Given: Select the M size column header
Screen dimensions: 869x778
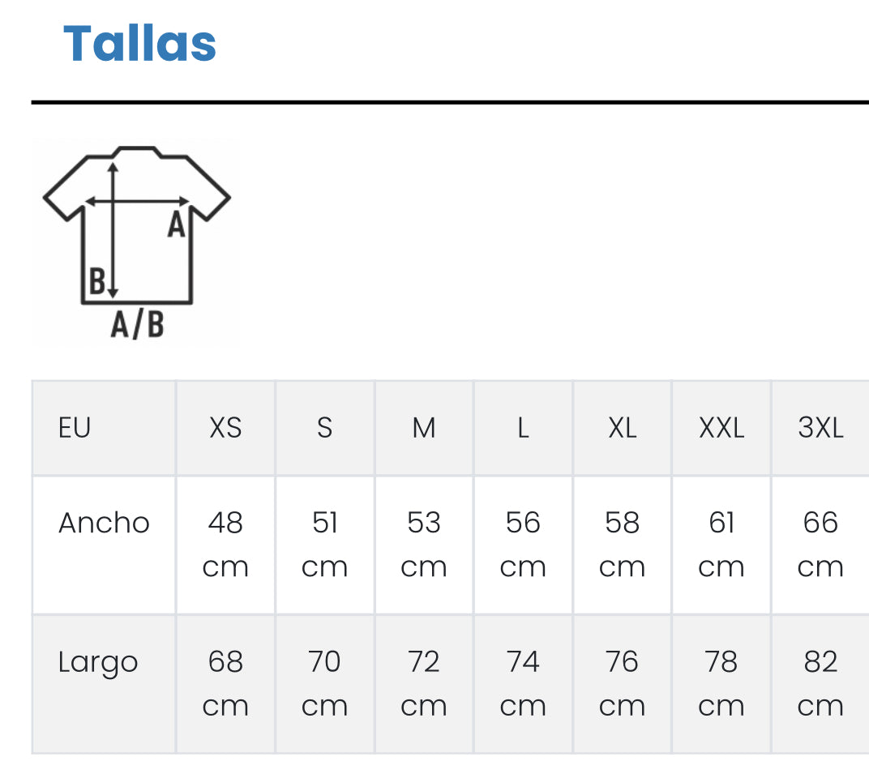Looking at the screenshot, I should coord(424,428).
